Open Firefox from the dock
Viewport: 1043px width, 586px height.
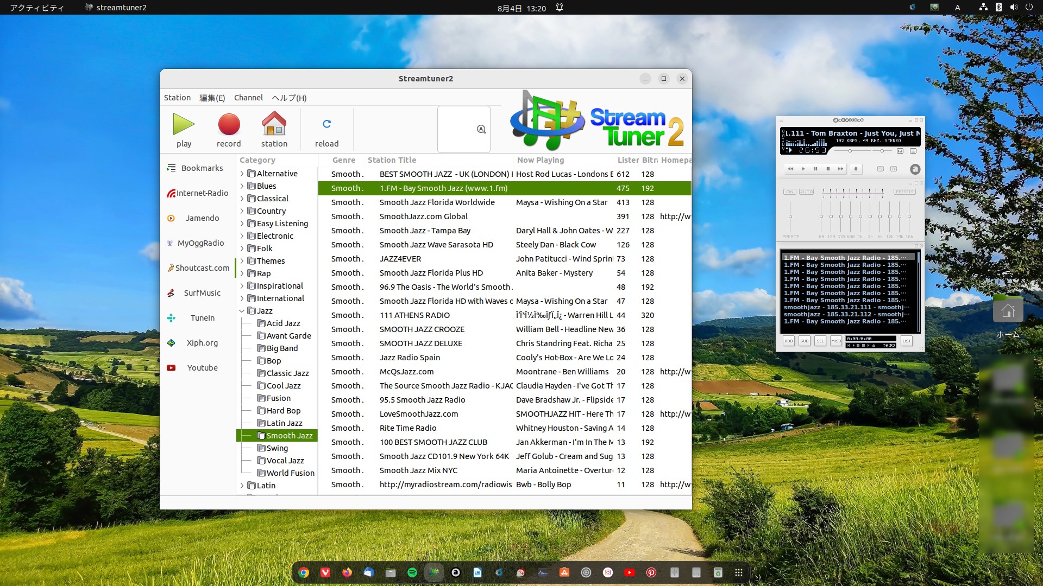347,572
